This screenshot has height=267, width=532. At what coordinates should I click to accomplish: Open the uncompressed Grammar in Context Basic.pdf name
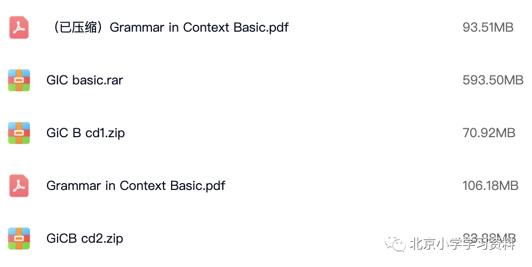136,186
